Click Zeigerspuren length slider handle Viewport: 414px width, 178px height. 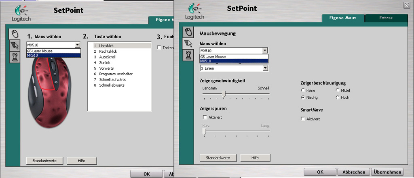(x=204, y=132)
